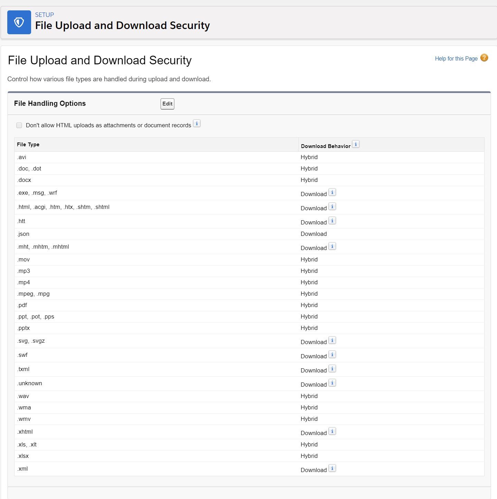
Task: Click info icon in the .txml row
Action: click(x=332, y=369)
